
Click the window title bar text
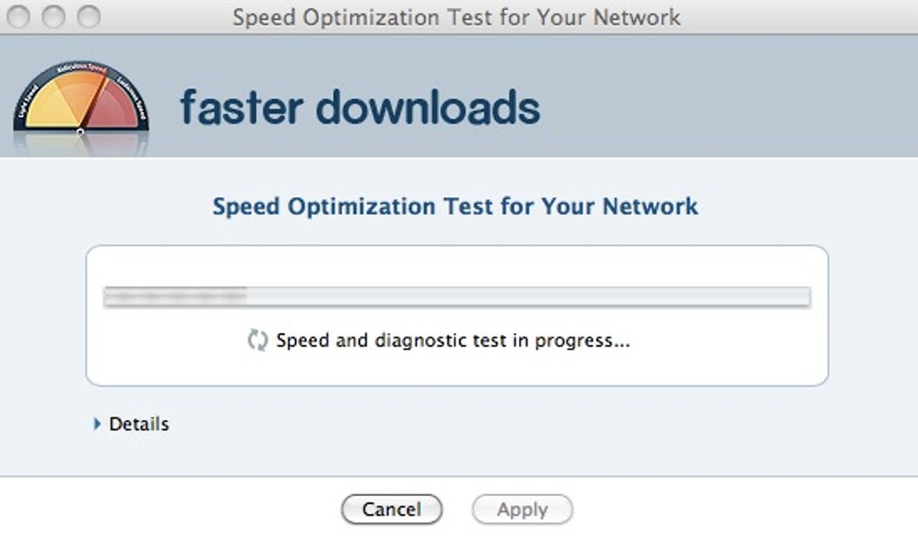point(456,17)
